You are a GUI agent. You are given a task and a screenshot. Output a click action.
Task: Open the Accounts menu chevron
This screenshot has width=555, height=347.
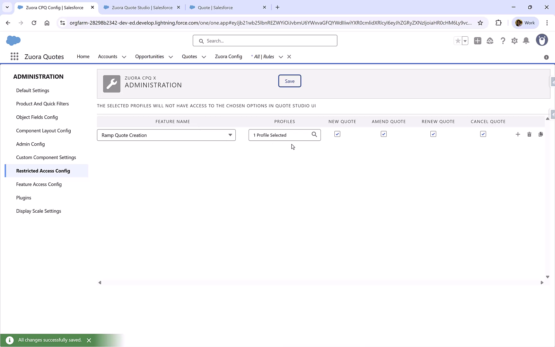click(x=124, y=57)
